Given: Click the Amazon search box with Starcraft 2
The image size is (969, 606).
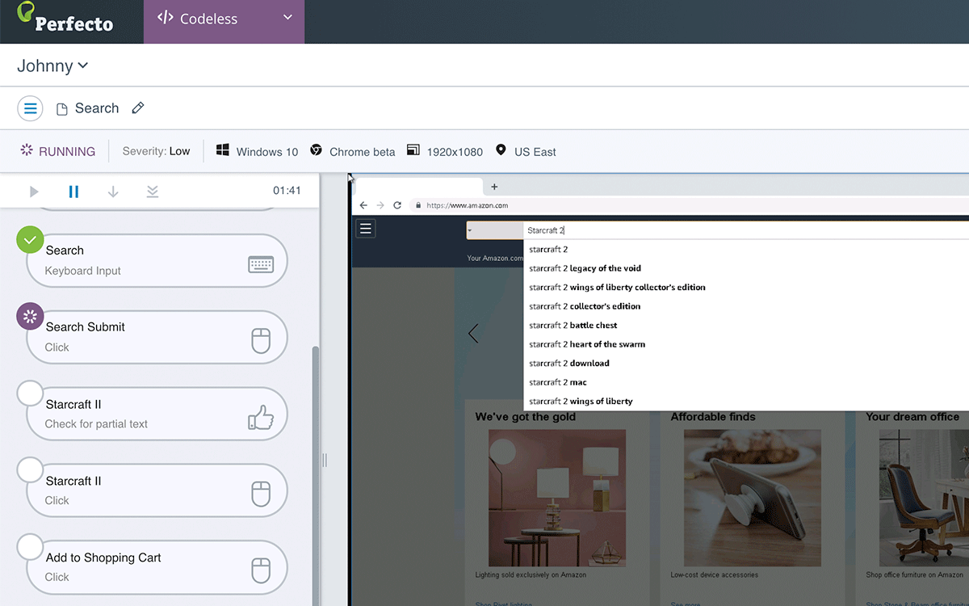Looking at the screenshot, I should point(746,230).
